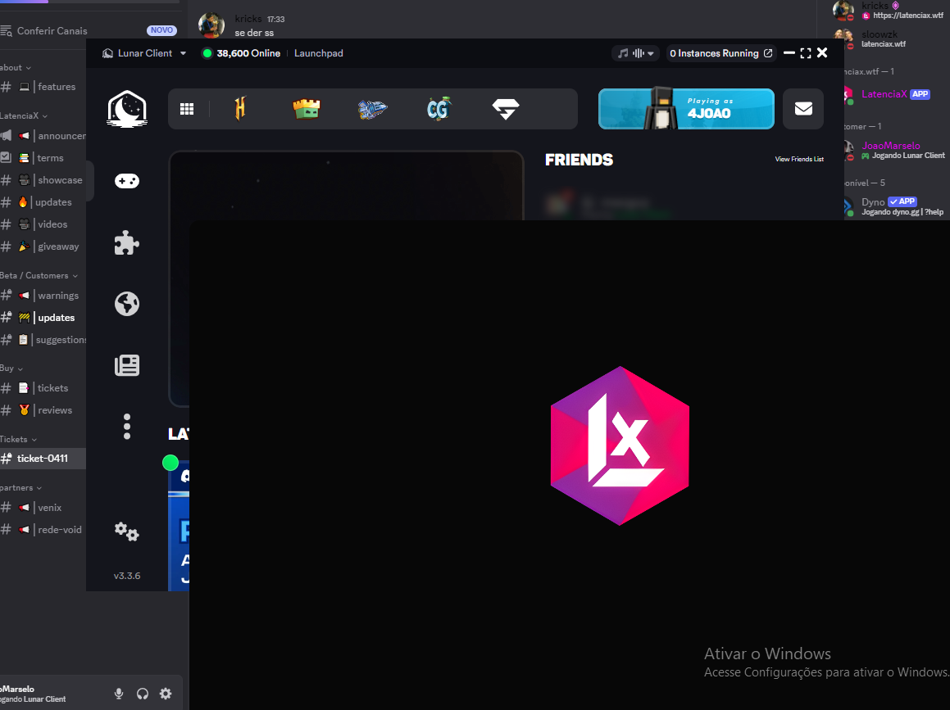Select the ticket-0411 channel
Viewport: 950px width, 710px height.
43,459
